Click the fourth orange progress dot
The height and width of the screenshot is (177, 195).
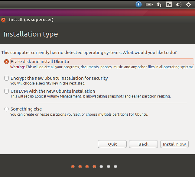coord(94,167)
